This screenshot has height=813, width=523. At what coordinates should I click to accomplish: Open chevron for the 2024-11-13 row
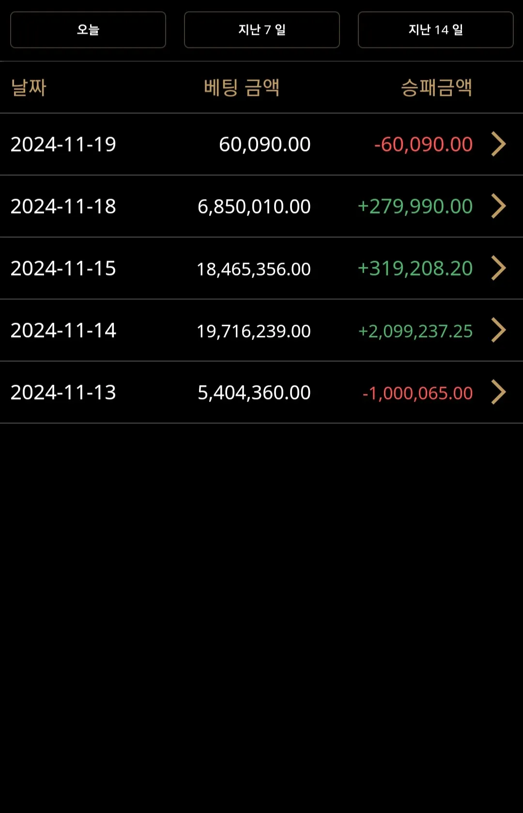499,392
